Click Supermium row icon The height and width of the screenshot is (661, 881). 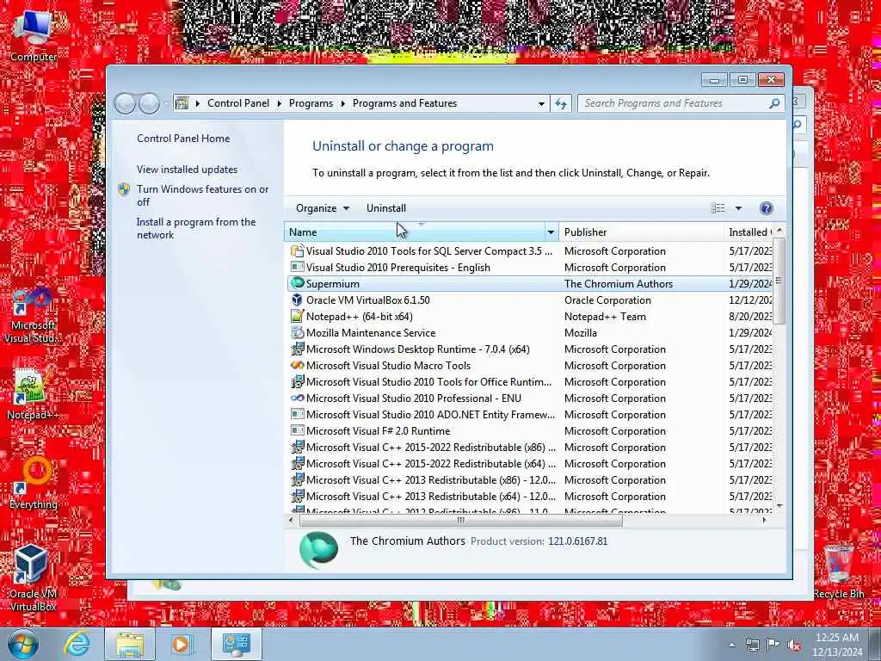[x=297, y=283]
